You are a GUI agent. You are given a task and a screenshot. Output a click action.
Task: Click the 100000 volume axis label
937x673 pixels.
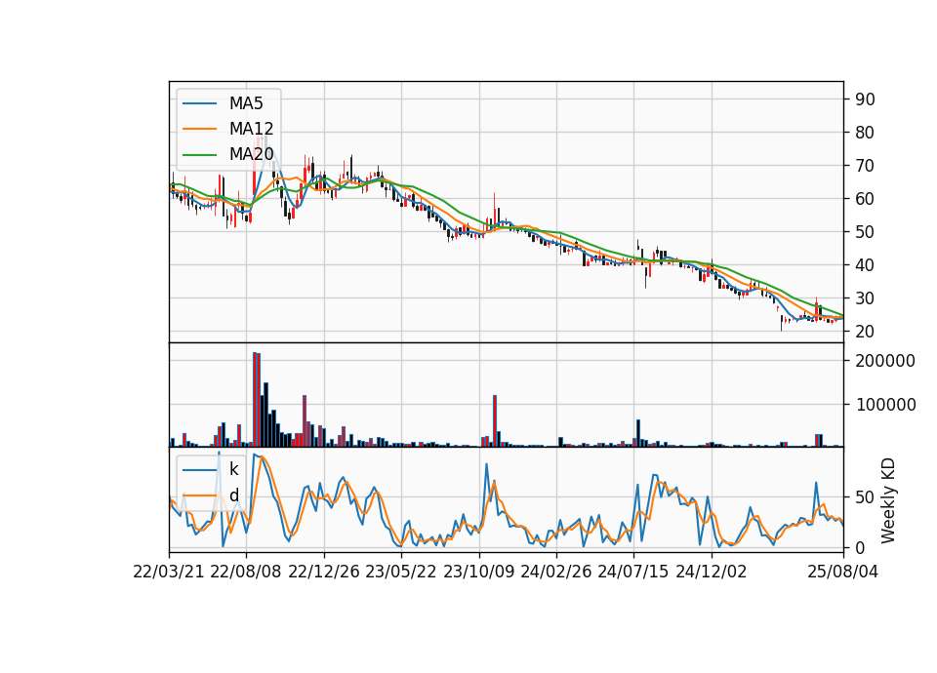coord(885,405)
